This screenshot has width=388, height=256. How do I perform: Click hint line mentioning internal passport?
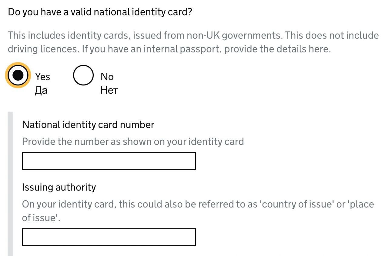coord(169,49)
